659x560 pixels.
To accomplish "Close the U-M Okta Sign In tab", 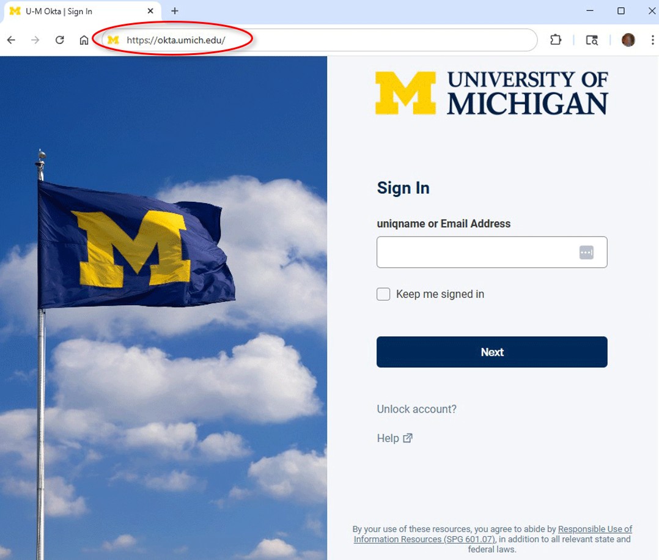I will [x=150, y=11].
